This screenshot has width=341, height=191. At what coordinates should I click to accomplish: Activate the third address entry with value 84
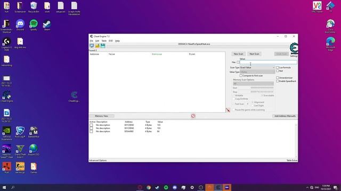pos(91,131)
